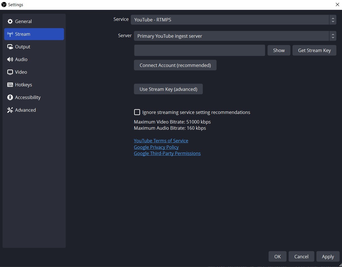Go to the Audio settings tab

(34, 59)
